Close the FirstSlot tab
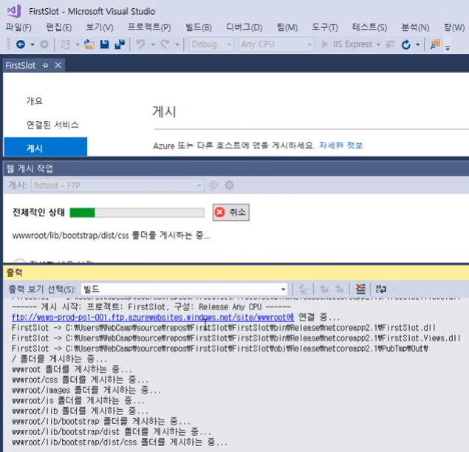The width and height of the screenshot is (469, 452). [58, 65]
